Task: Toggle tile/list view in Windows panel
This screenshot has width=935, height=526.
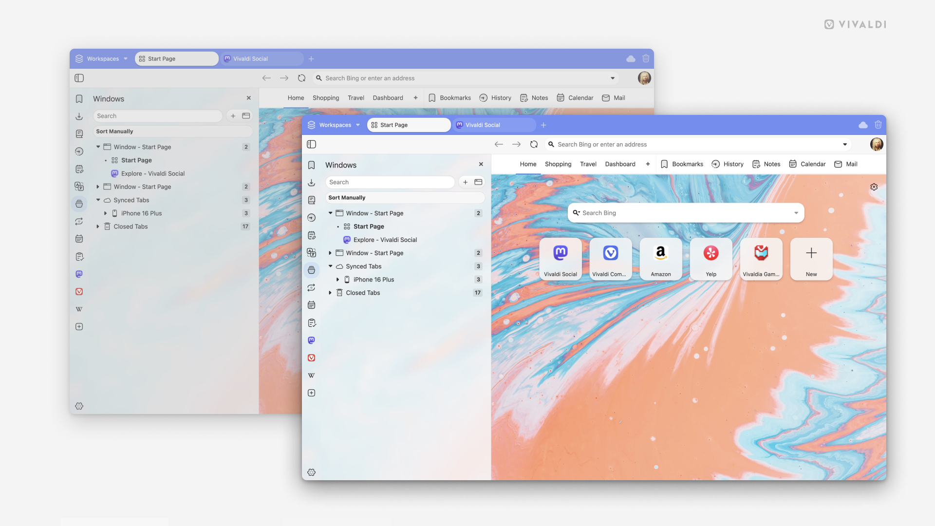Action: (x=478, y=182)
